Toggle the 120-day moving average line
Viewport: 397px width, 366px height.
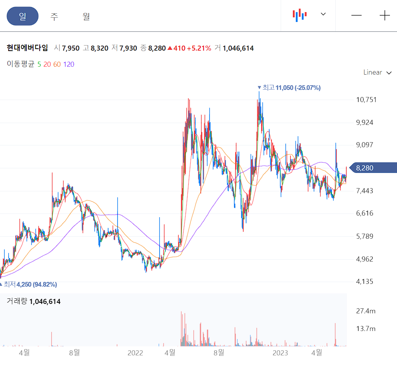69,64
